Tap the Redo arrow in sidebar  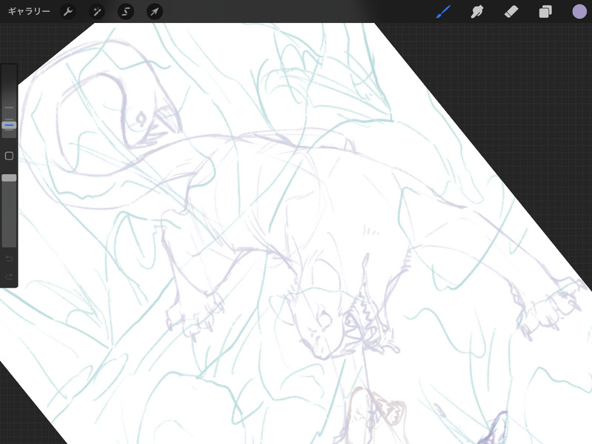(x=9, y=276)
